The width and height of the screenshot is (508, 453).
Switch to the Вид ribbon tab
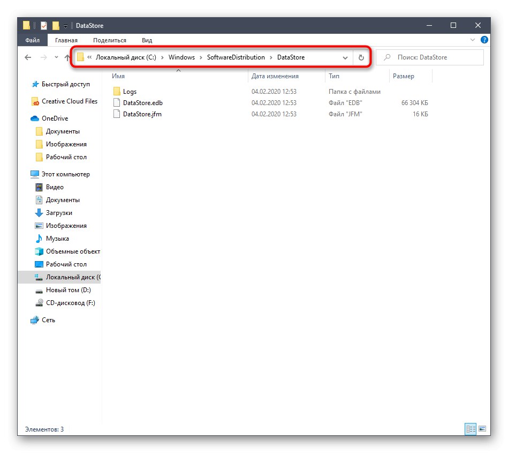(147, 40)
